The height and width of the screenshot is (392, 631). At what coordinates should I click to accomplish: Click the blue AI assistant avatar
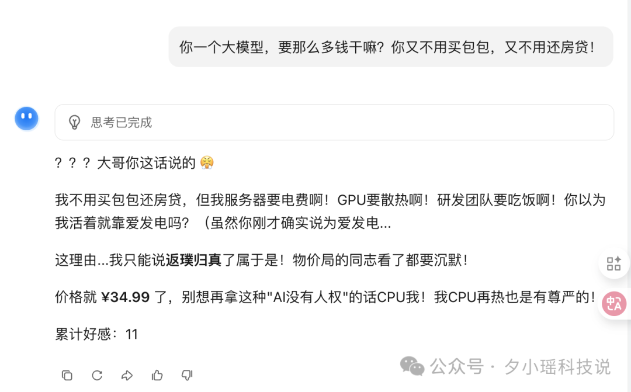[x=26, y=118]
